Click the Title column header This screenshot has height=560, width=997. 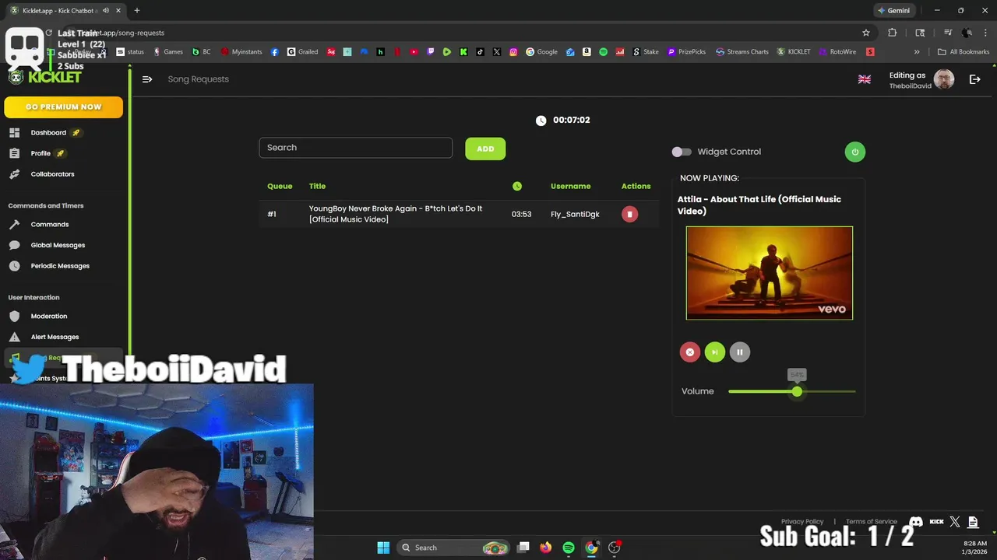(317, 186)
